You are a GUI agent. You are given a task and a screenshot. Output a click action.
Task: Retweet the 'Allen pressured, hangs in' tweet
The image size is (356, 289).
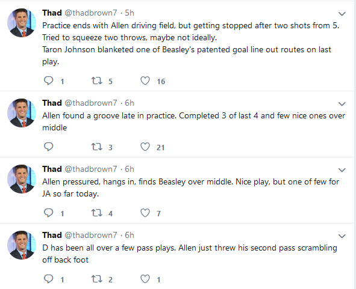[97, 213]
